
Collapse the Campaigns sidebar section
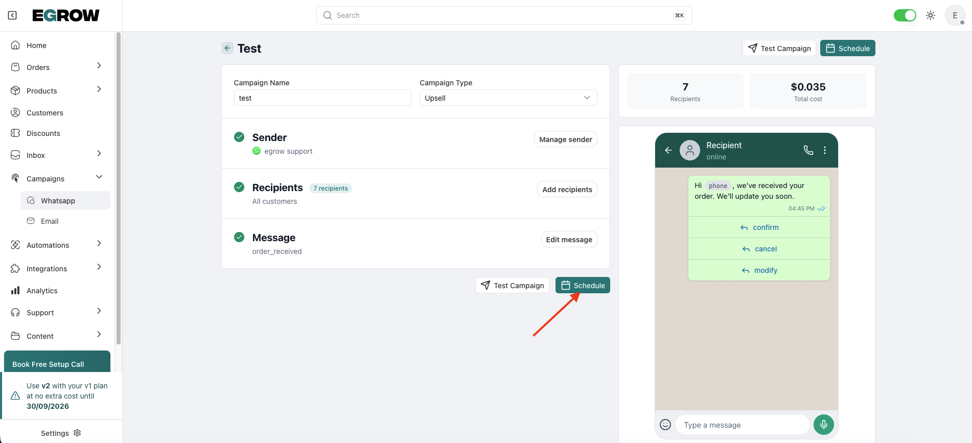[99, 177]
